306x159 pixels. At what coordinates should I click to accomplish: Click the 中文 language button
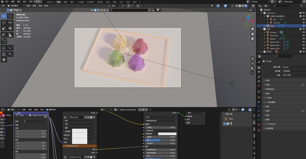pos(38,2)
